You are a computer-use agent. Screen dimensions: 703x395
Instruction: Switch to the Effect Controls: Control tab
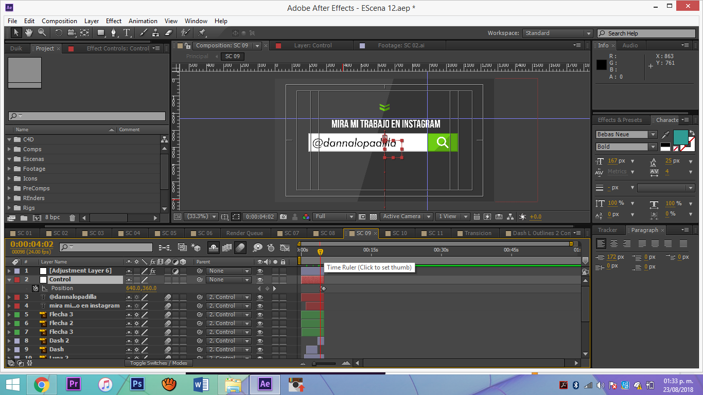pyautogui.click(x=118, y=49)
